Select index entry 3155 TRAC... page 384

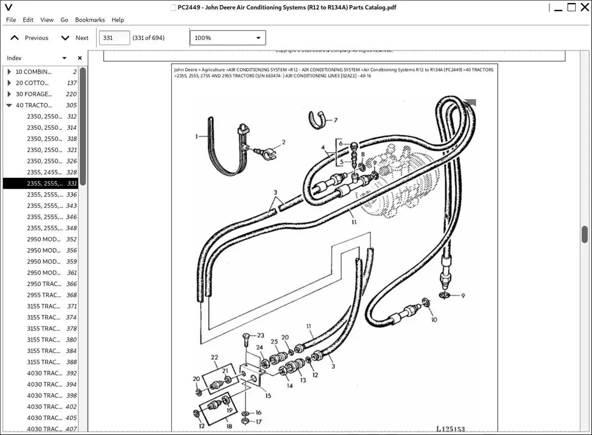coord(40,351)
